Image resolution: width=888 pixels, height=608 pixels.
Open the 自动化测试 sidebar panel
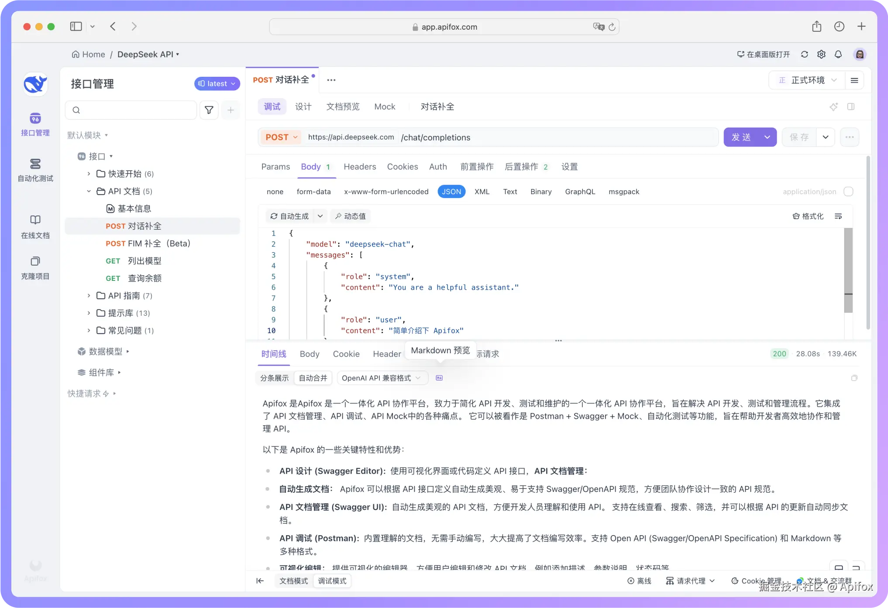[x=35, y=170]
